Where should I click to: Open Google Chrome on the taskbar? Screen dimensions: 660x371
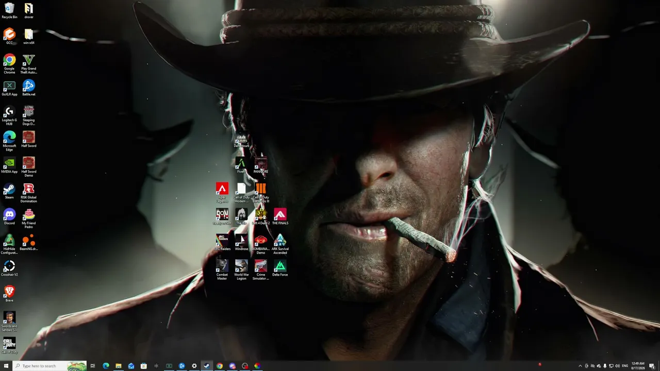[219, 366]
